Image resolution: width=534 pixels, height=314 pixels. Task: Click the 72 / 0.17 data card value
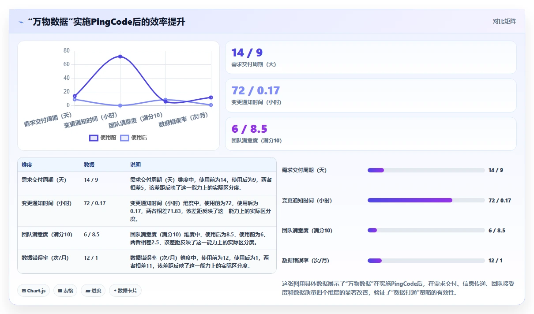[x=256, y=91]
